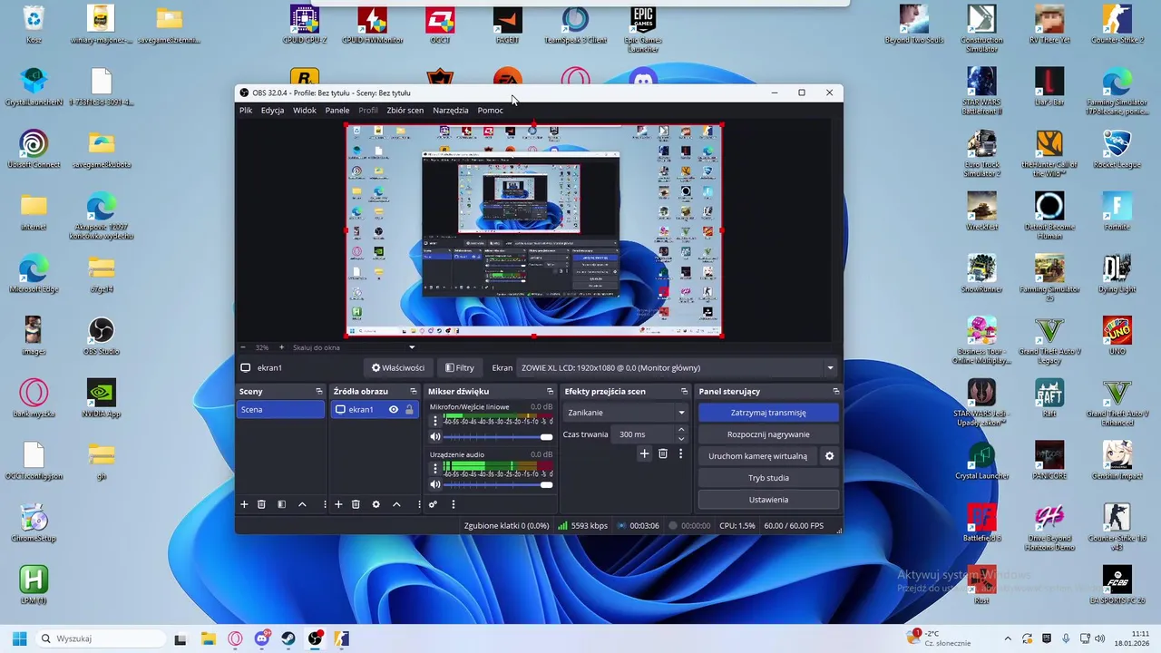1161x653 pixels.
Task: Undock the Efekty przejścia scen panel
Action: pos(684,392)
